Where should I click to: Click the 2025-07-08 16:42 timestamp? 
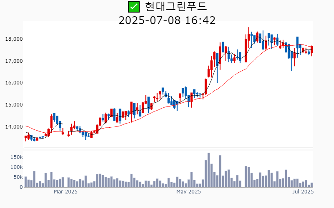point(167,20)
